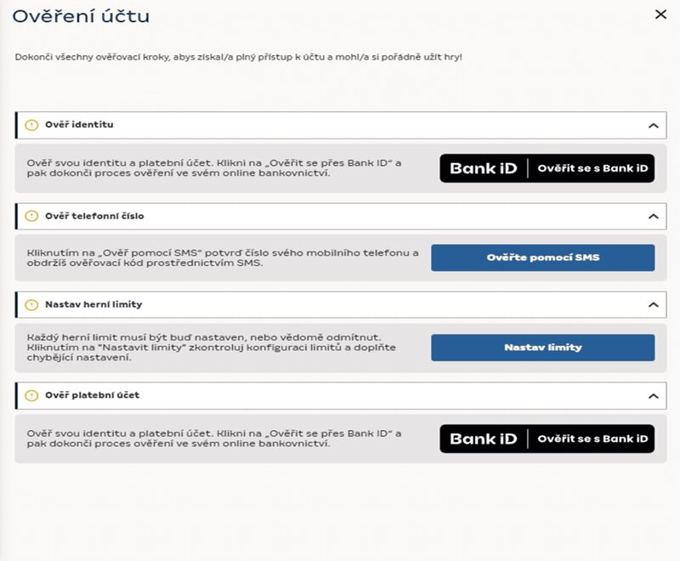Screen dimensions: 680x561
Task: Click the SMS verification description text
Action: click(x=223, y=258)
